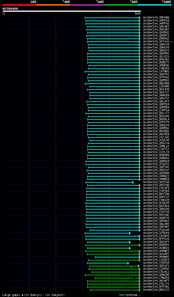Click the red 20% legend segment
Viewport: 174px width, 297px height.
(20, 5)
